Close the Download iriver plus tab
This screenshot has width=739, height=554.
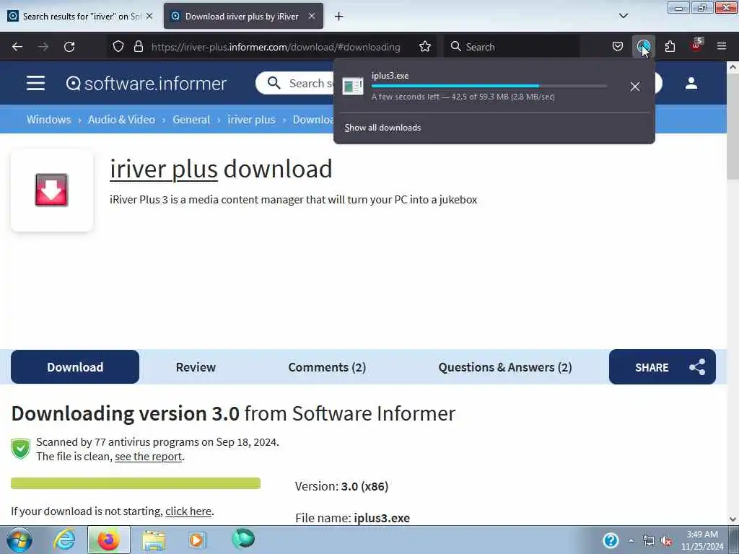[x=312, y=16]
